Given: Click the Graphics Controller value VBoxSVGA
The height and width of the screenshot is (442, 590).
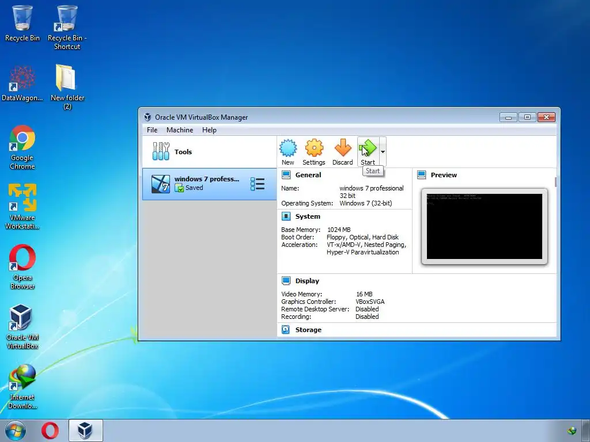Looking at the screenshot, I should (x=370, y=302).
